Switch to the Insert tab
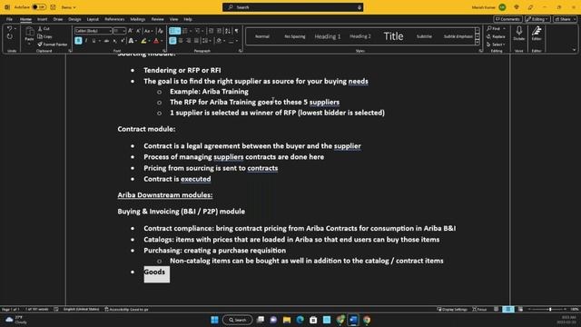 tap(43, 19)
